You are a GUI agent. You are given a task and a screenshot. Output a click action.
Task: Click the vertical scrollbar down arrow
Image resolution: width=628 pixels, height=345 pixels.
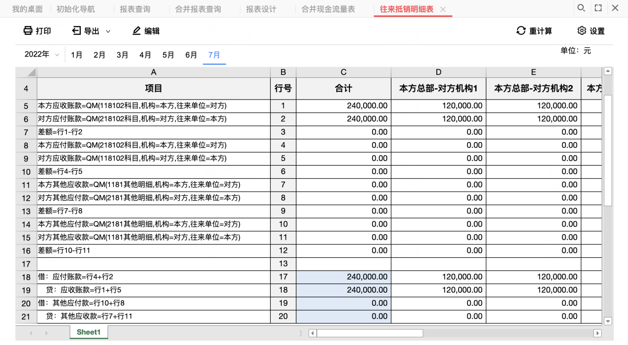[608, 321]
